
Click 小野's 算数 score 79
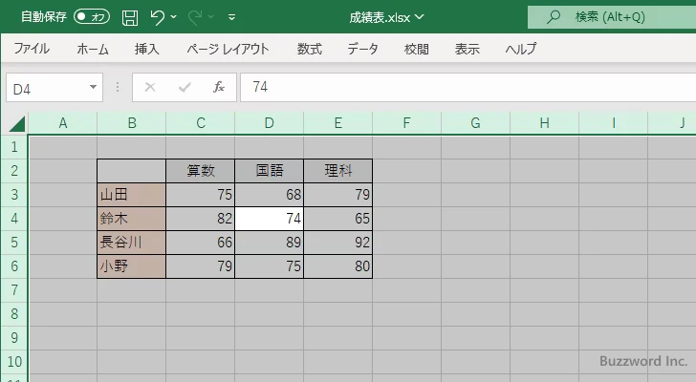click(x=200, y=266)
